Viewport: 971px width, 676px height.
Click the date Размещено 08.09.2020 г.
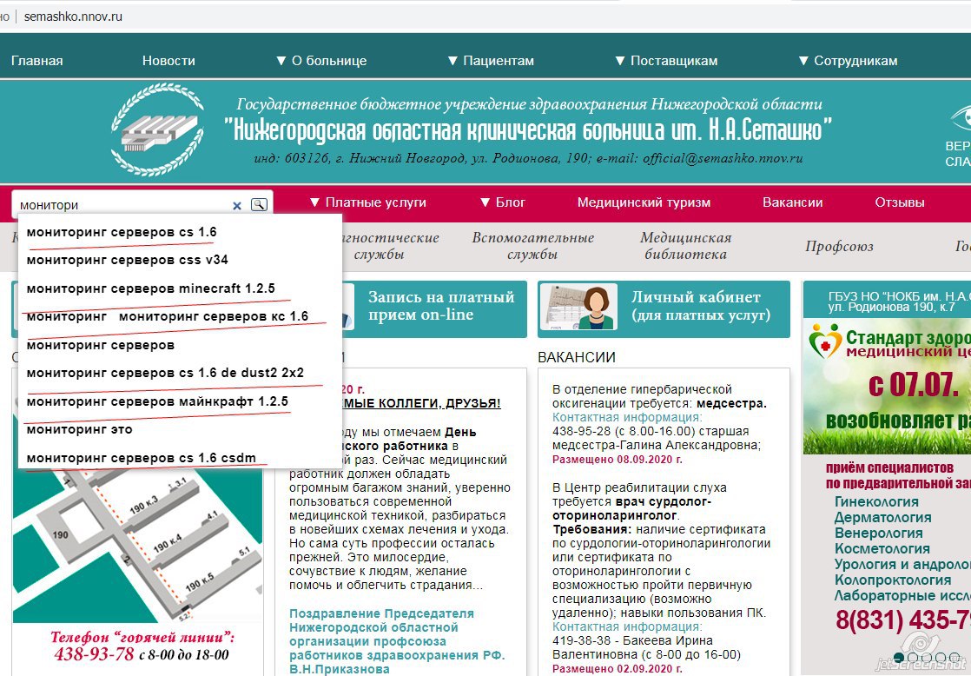point(618,459)
